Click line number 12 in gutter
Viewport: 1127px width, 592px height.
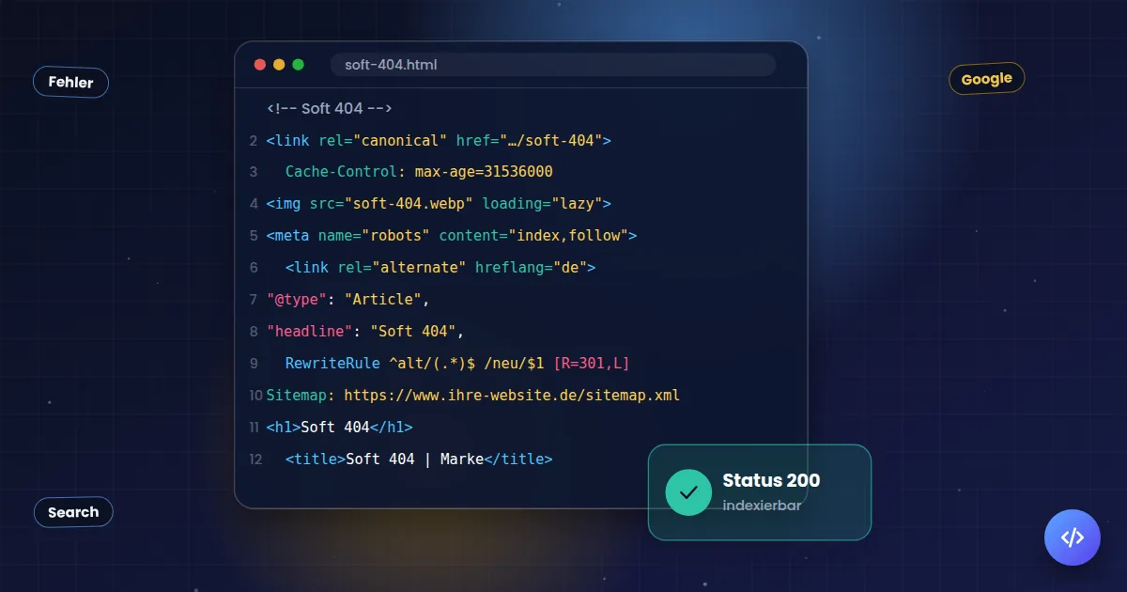(255, 460)
